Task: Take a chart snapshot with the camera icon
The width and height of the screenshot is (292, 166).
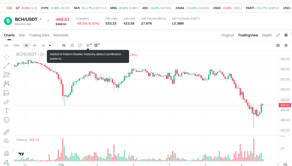Action: tap(278, 45)
